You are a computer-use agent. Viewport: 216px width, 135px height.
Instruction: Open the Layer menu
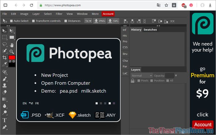click(36, 14)
